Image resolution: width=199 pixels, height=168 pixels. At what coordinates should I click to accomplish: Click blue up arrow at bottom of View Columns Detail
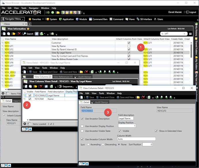pyautogui.click(x=87, y=164)
